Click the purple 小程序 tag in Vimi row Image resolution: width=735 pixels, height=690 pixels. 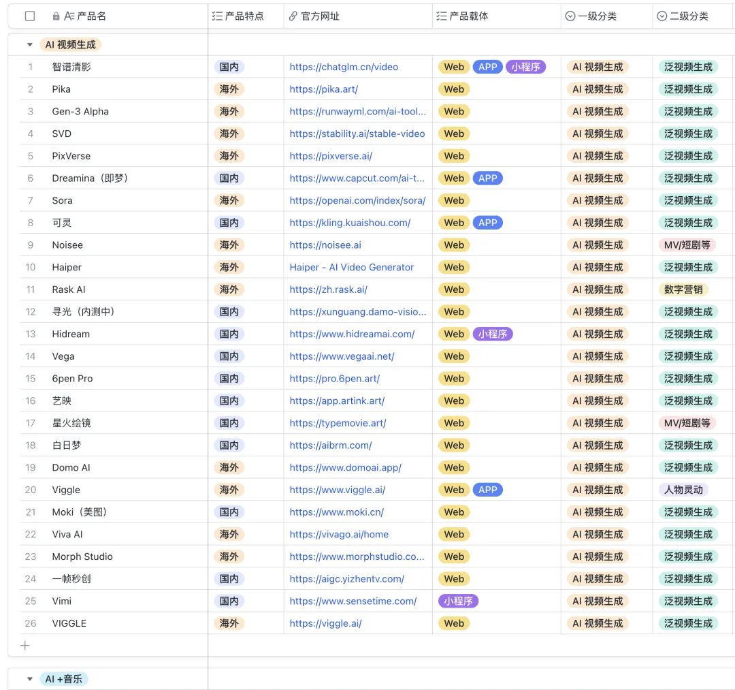point(458,601)
